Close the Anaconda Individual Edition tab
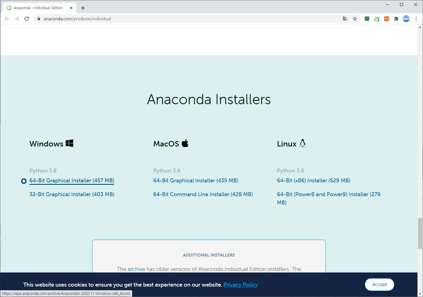423x297 pixels. [x=71, y=8]
